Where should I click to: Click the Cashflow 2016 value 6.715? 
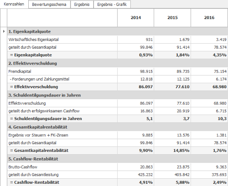tap(221, 111)
